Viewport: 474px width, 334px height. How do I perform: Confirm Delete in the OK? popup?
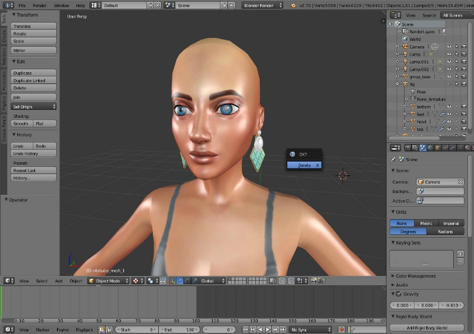[304, 165]
